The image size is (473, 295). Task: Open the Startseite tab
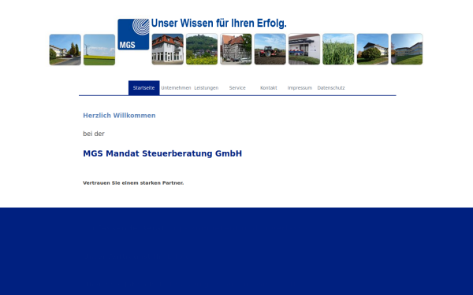[144, 88]
